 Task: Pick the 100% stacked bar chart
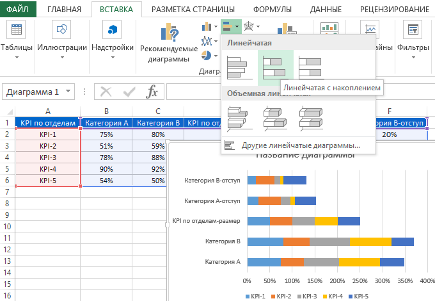[x=311, y=65]
